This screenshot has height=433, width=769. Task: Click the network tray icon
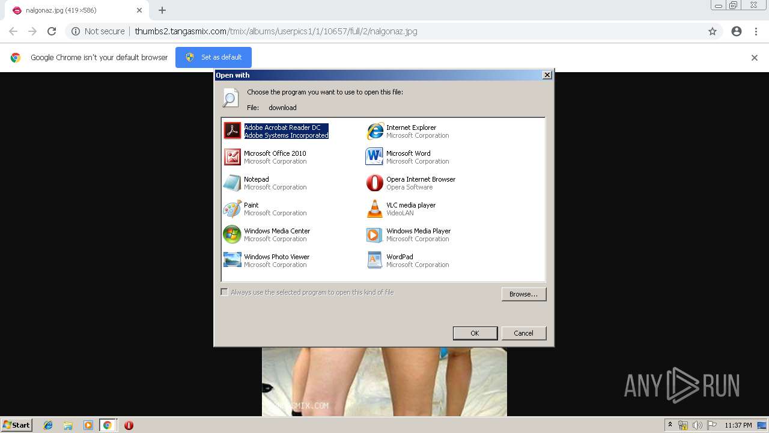(683, 425)
